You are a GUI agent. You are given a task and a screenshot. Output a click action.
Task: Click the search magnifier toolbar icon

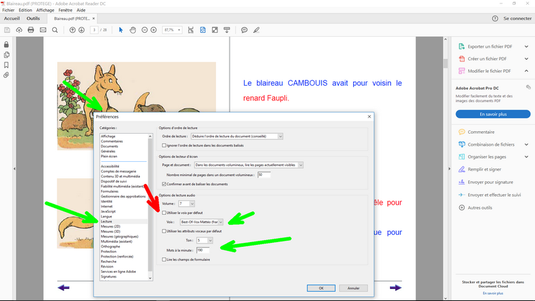click(55, 30)
